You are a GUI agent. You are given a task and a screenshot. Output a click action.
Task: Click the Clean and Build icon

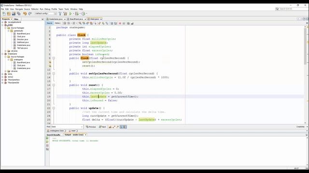click(x=65, y=13)
